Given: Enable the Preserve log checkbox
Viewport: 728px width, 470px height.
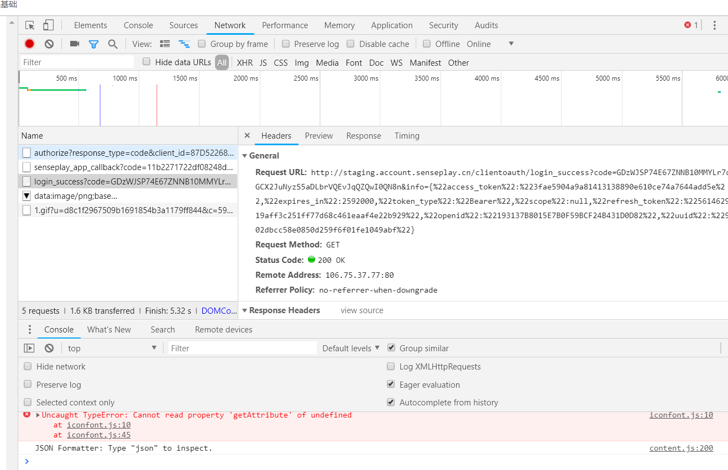Looking at the screenshot, I should coord(285,44).
